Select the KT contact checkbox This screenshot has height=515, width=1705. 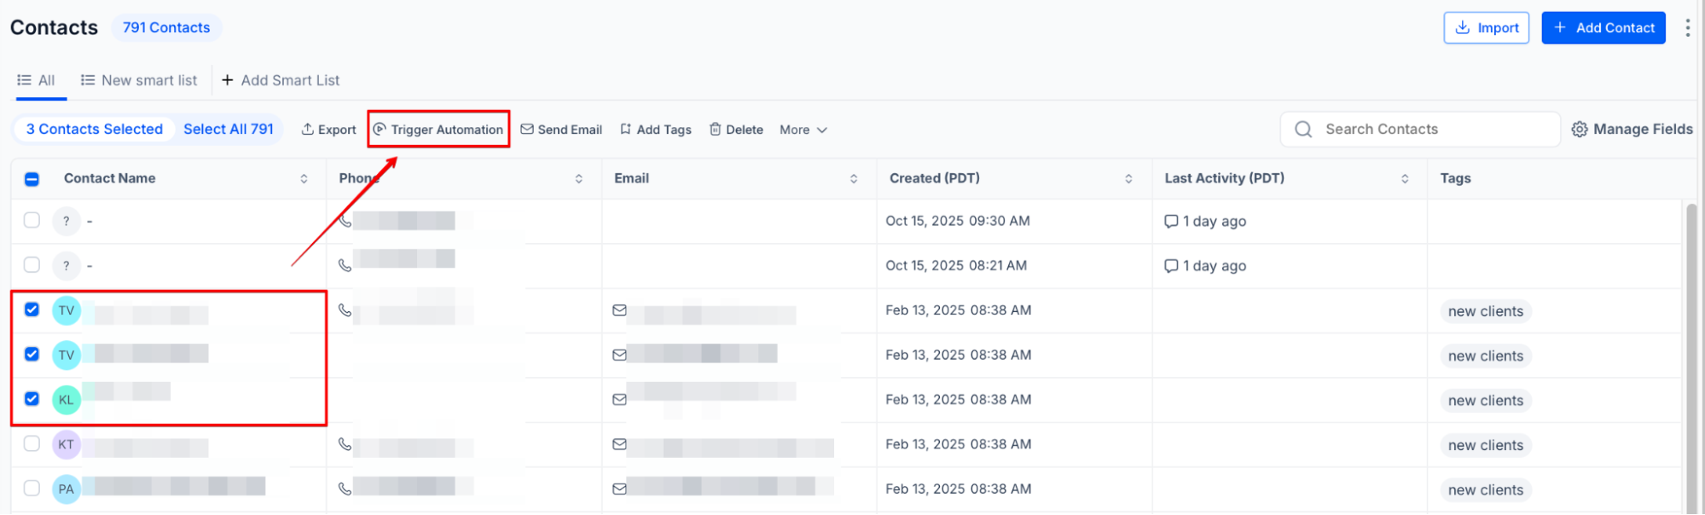pos(32,443)
